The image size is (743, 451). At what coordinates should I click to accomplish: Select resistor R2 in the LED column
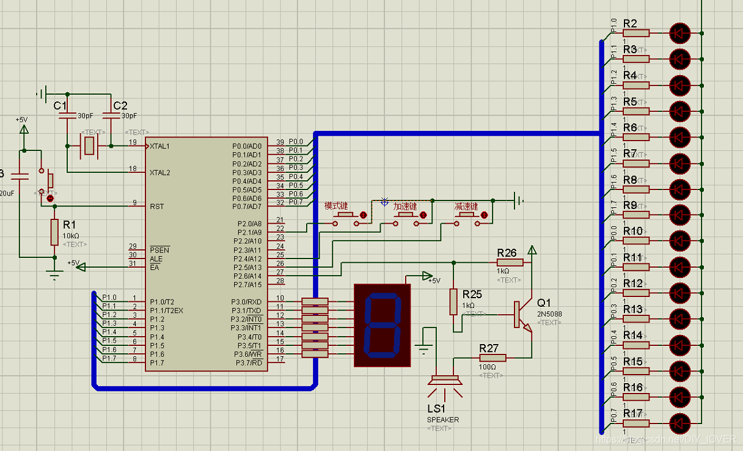click(636, 32)
